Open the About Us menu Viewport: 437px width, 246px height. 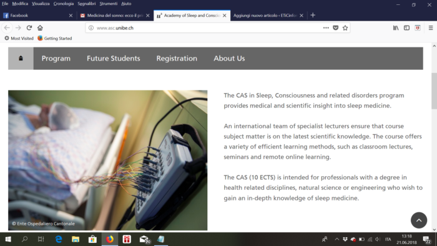[x=229, y=58]
